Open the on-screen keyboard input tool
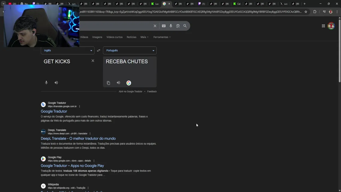 (164, 26)
